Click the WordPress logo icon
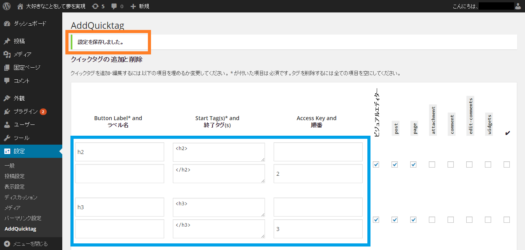 click(x=7, y=6)
